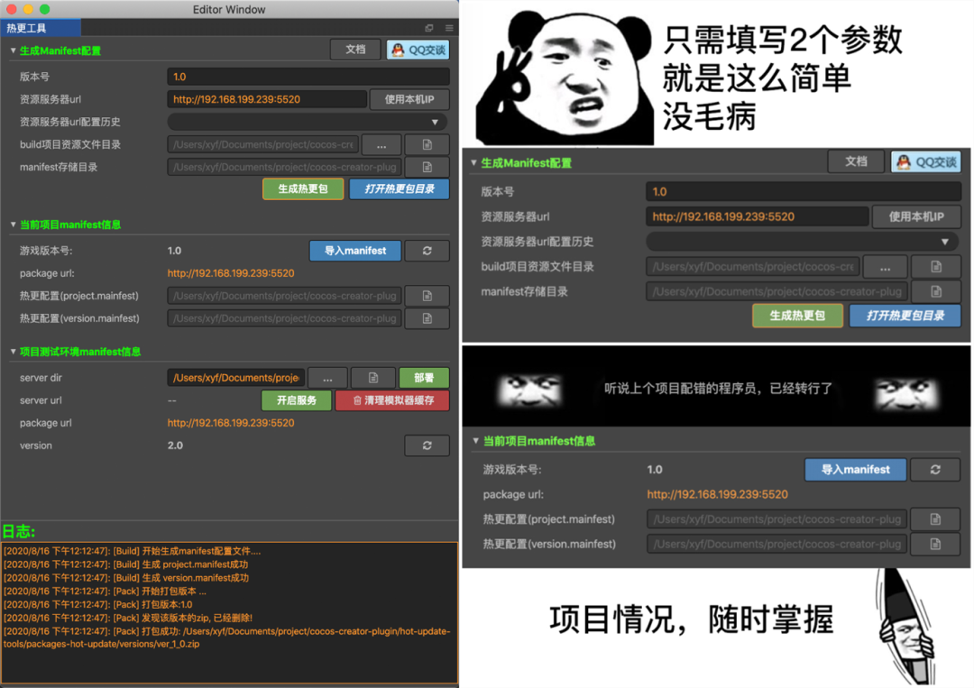Click 使用本机IP button in Editor Window
The image size is (974, 688).
click(x=409, y=99)
